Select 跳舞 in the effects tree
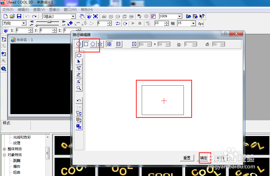This screenshot has height=176, width=270. pyautogui.click(x=17, y=160)
